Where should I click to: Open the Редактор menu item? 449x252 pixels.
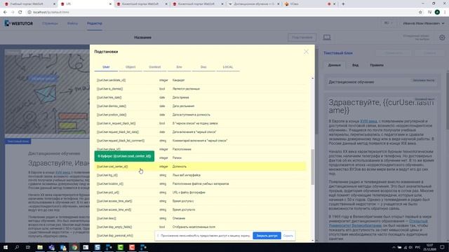(95, 23)
